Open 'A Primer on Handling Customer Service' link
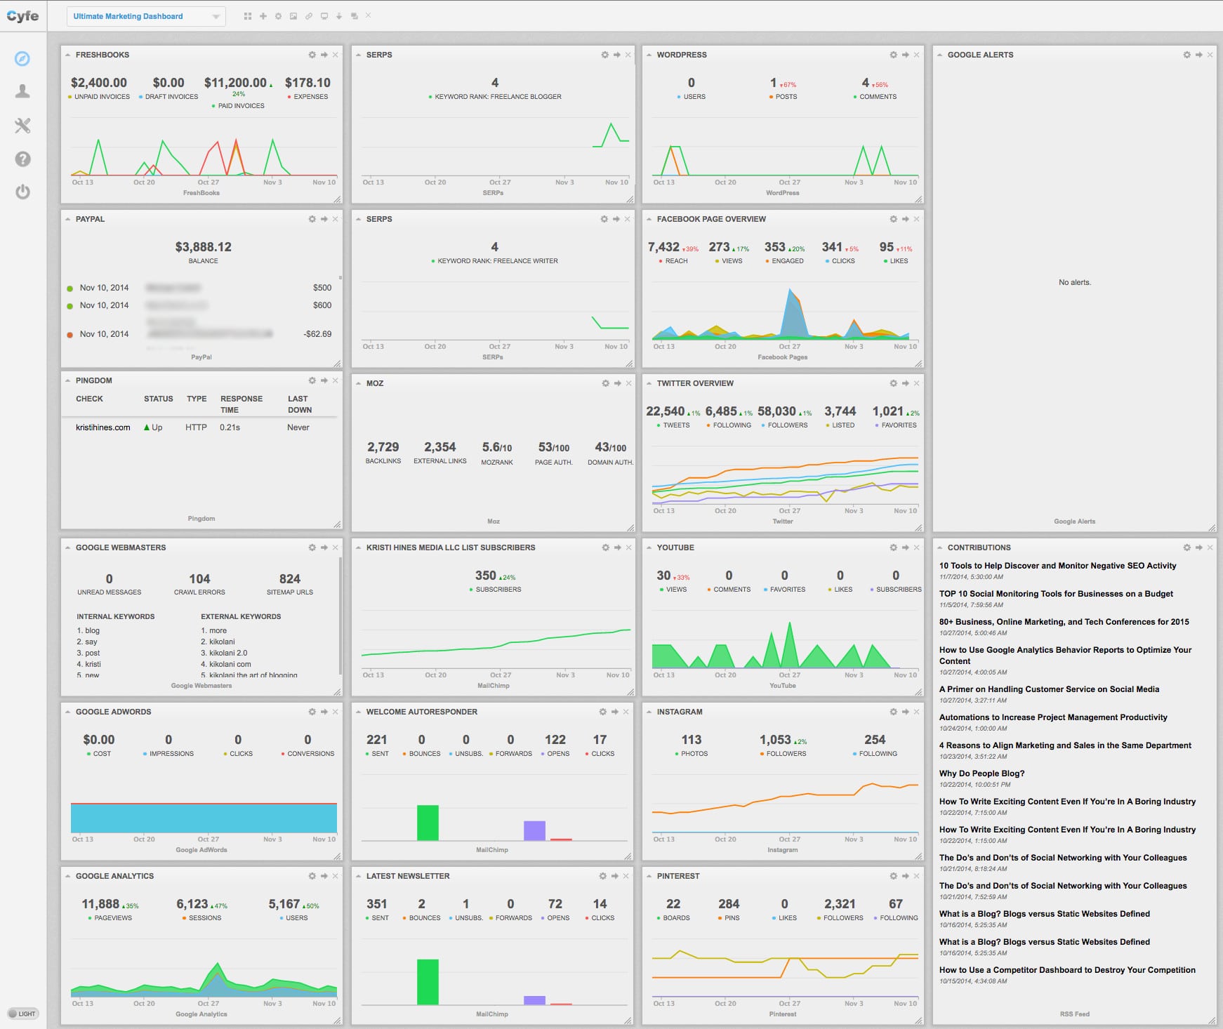 (1049, 689)
